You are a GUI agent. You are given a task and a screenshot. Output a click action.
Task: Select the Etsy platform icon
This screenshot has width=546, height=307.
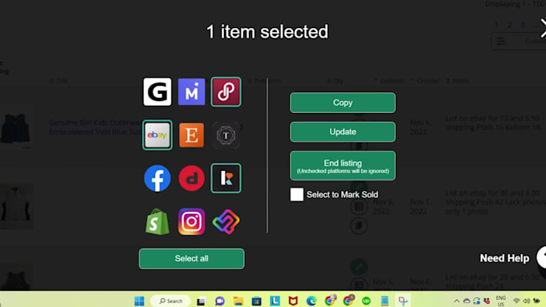coord(192,135)
